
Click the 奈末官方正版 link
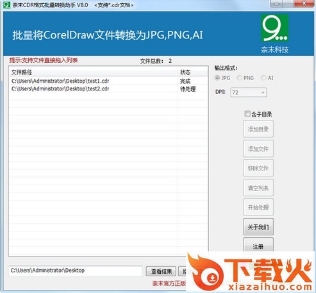(169, 283)
